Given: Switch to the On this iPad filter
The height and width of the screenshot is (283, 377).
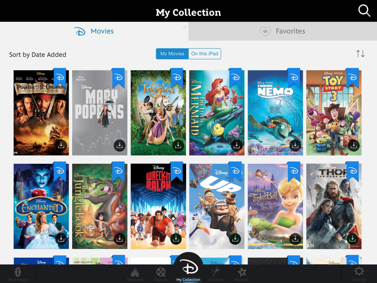Looking at the screenshot, I should [x=205, y=54].
